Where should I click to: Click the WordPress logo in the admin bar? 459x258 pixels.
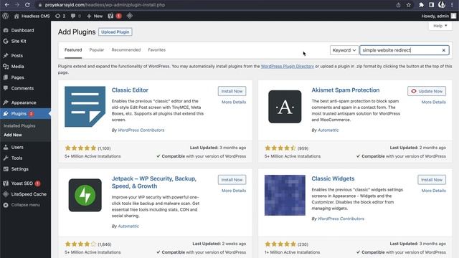[6, 16]
